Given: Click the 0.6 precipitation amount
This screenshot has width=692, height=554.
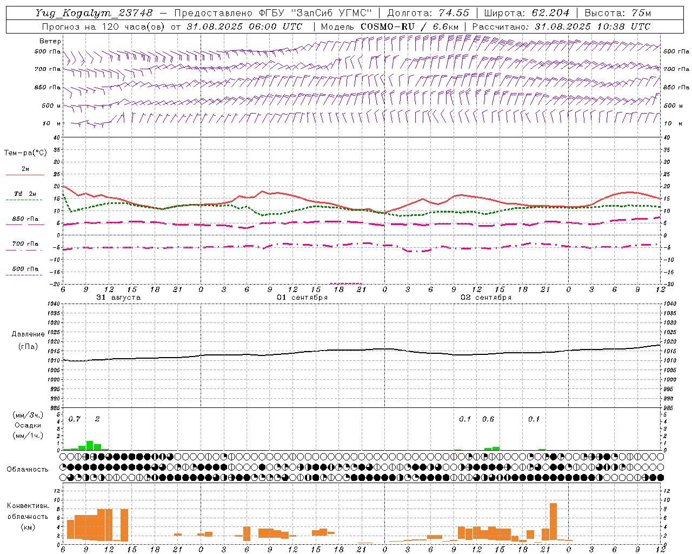Looking at the screenshot, I should [488, 419].
